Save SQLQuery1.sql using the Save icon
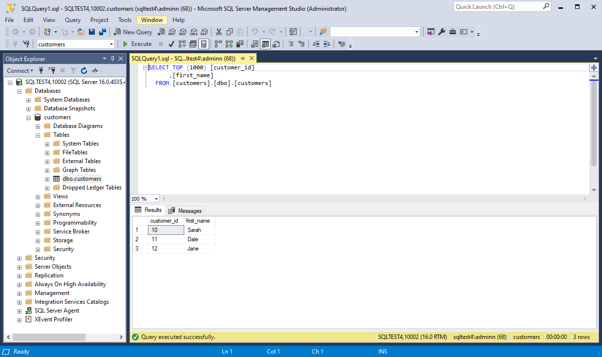Image resolution: width=602 pixels, height=357 pixels. click(x=92, y=31)
